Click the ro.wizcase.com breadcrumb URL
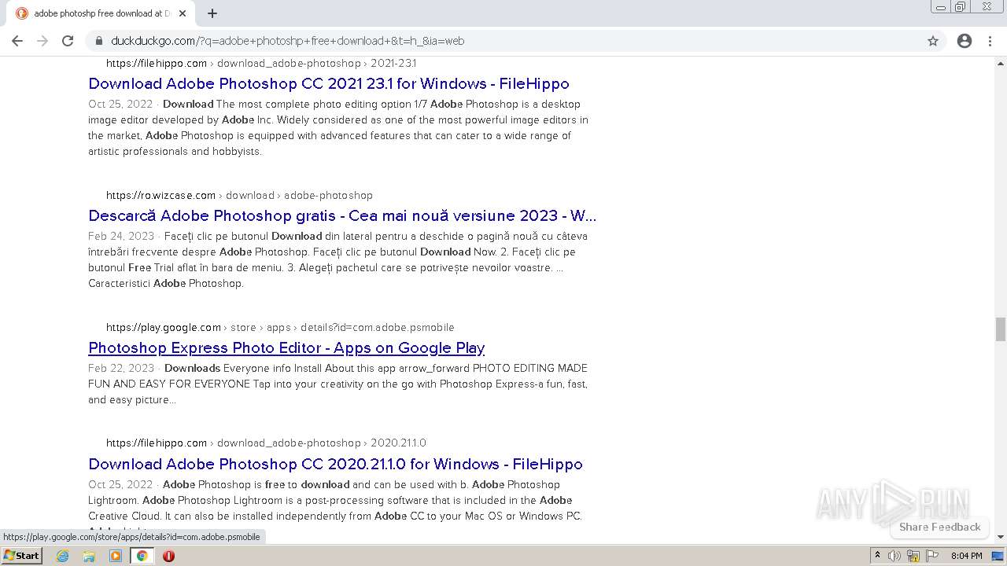1007x566 pixels. [x=239, y=195]
